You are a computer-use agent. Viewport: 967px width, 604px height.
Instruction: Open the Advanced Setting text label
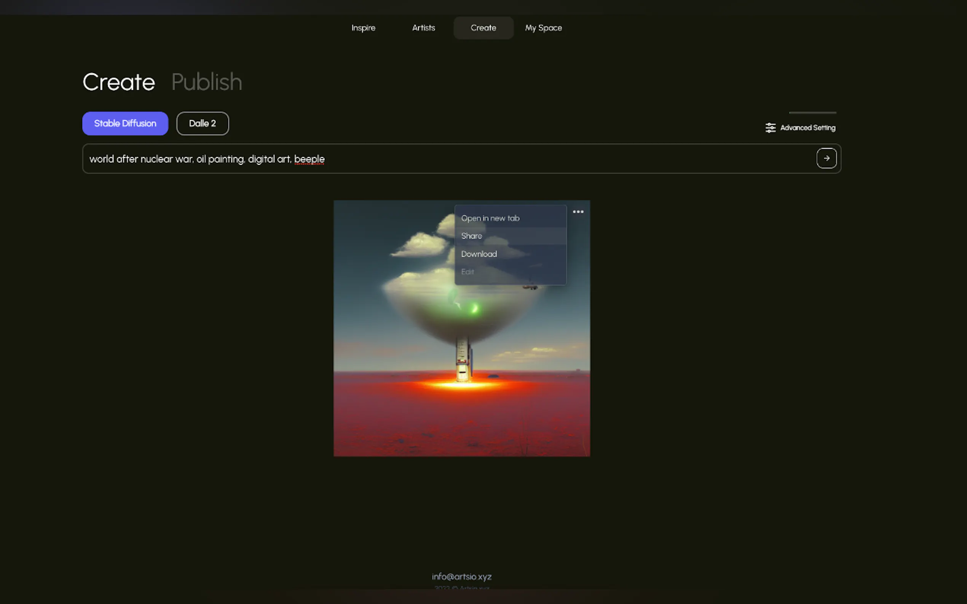pos(807,128)
